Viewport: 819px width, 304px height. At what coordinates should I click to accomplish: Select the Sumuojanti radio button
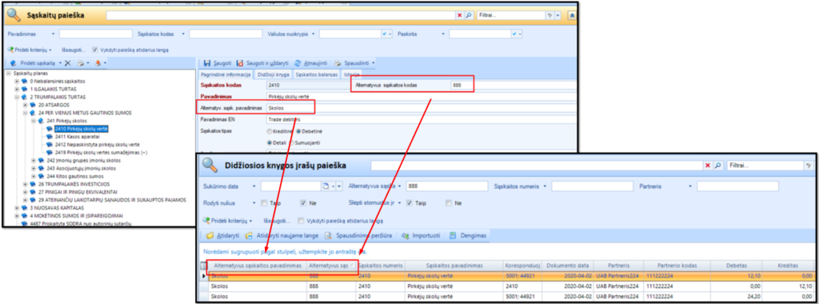pos(292,142)
